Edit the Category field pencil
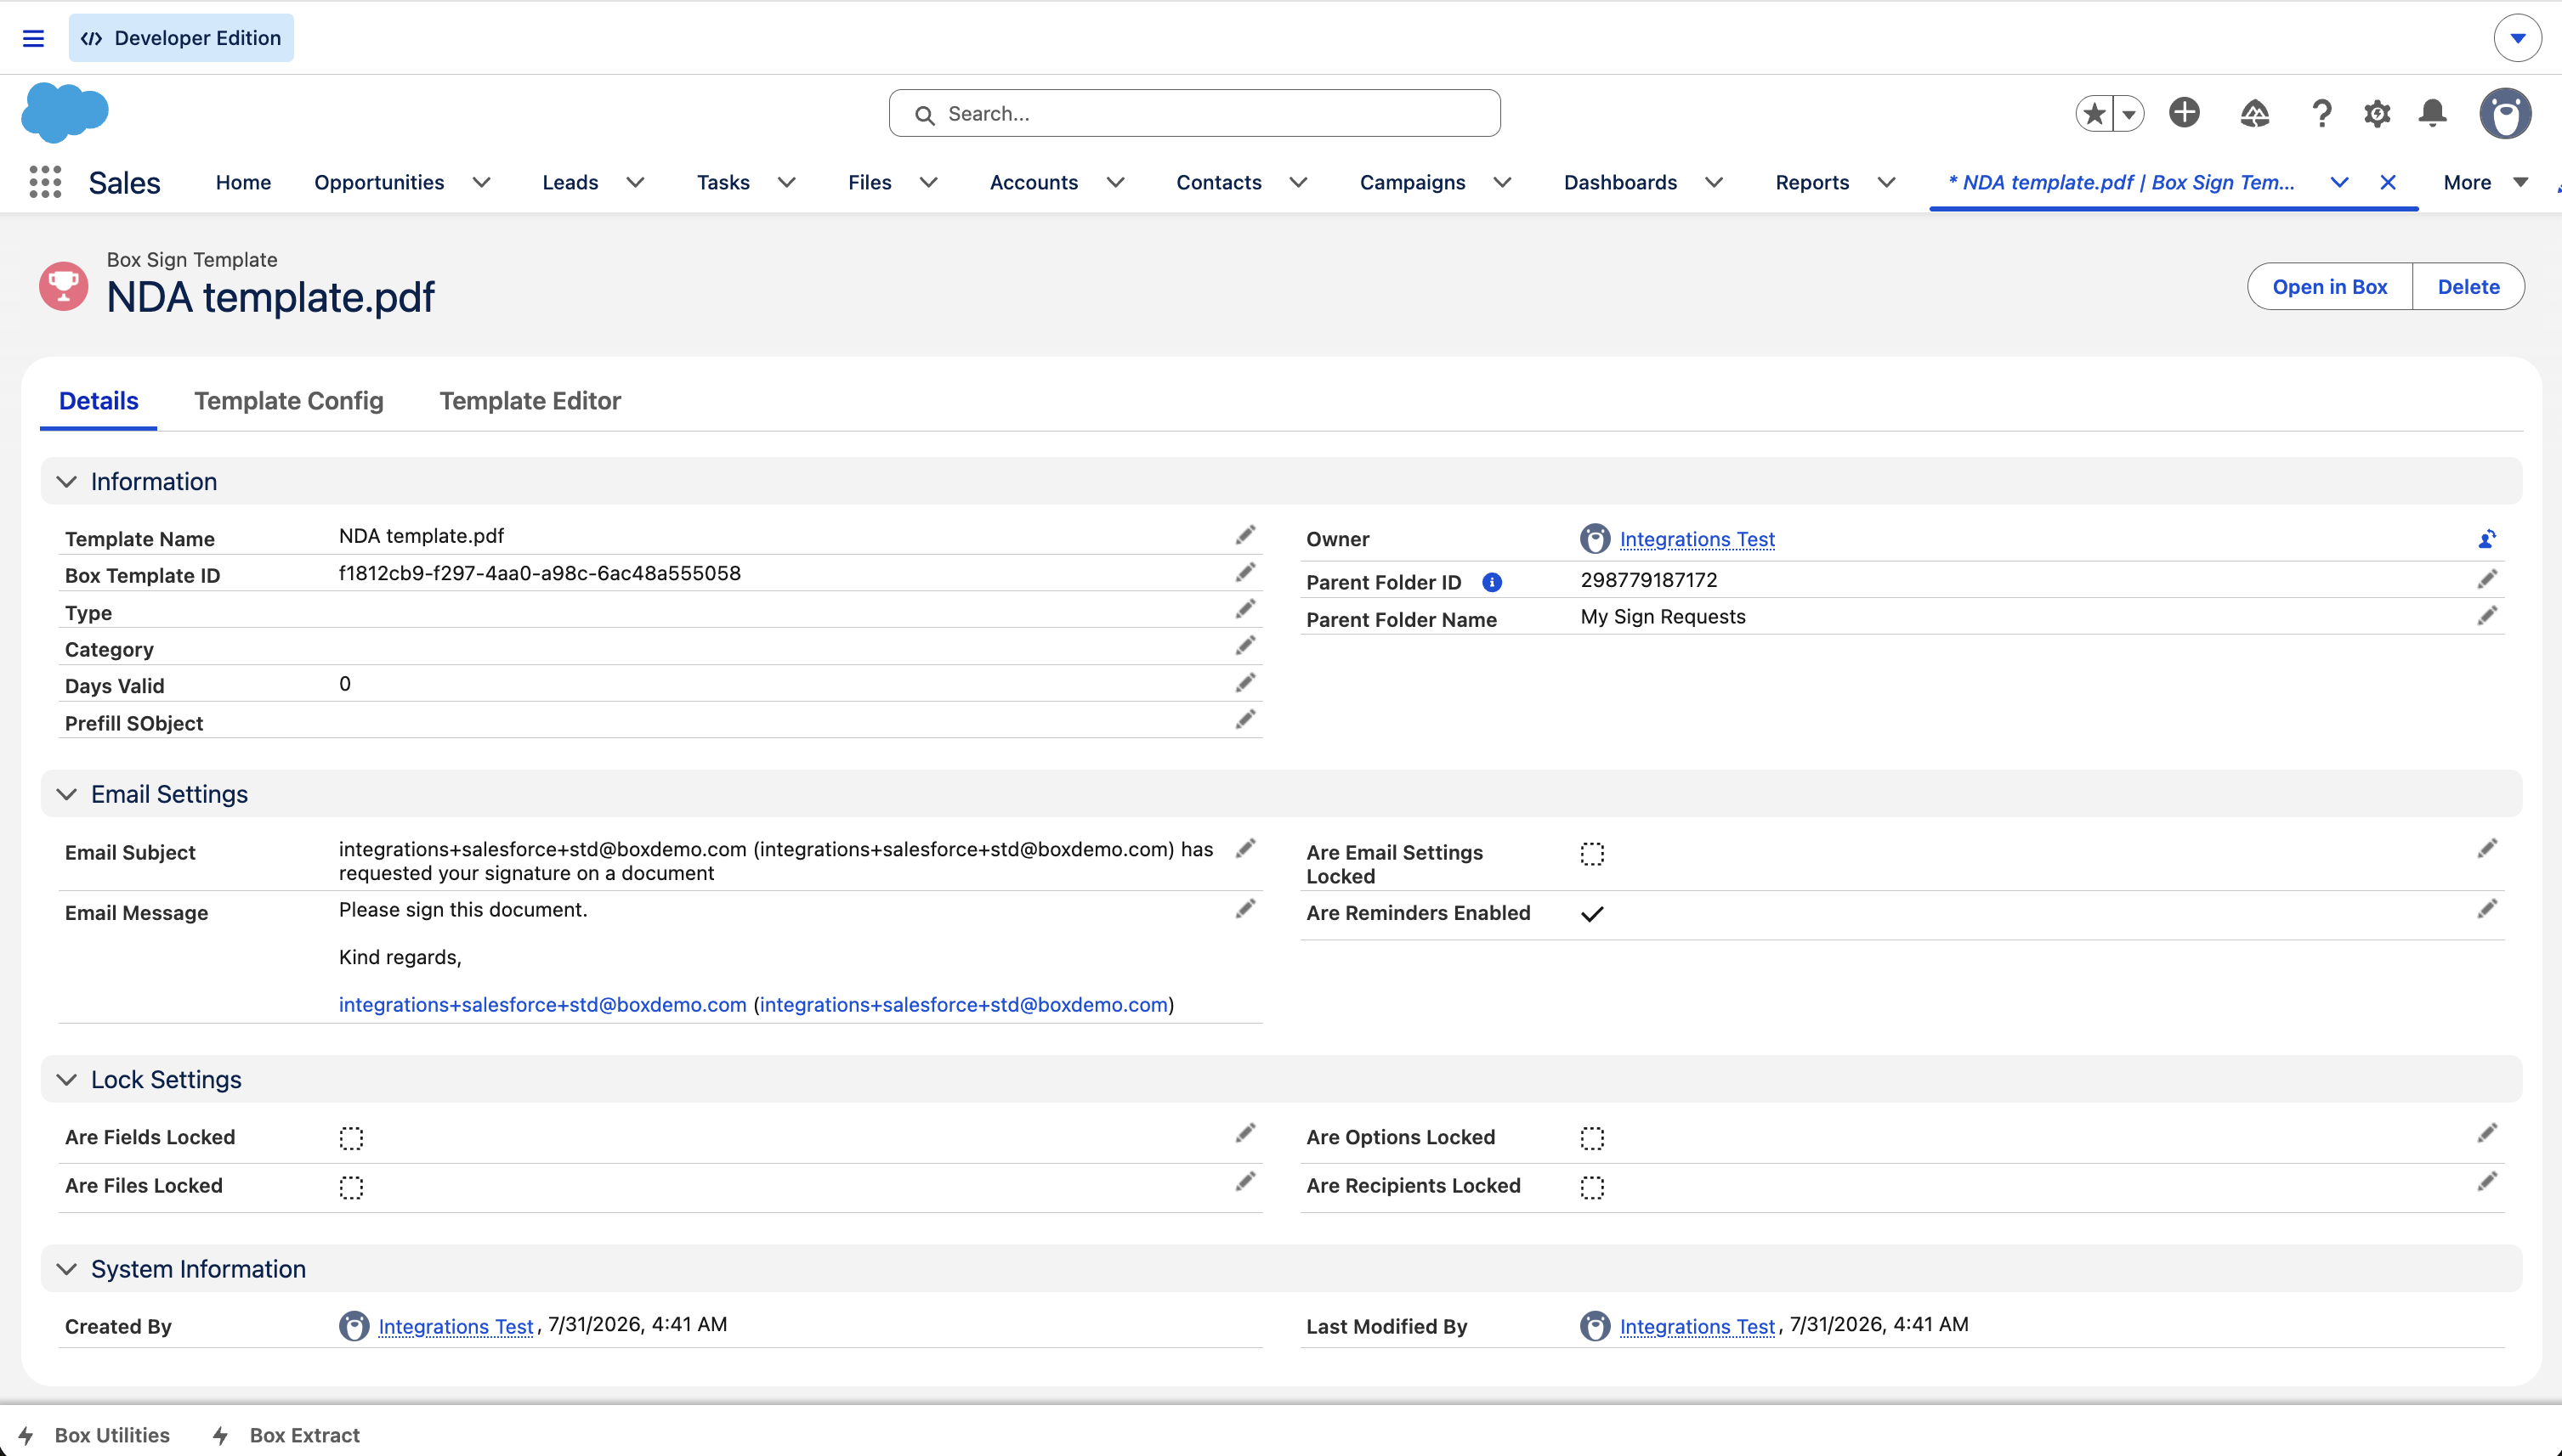2562x1456 pixels. (x=1245, y=646)
